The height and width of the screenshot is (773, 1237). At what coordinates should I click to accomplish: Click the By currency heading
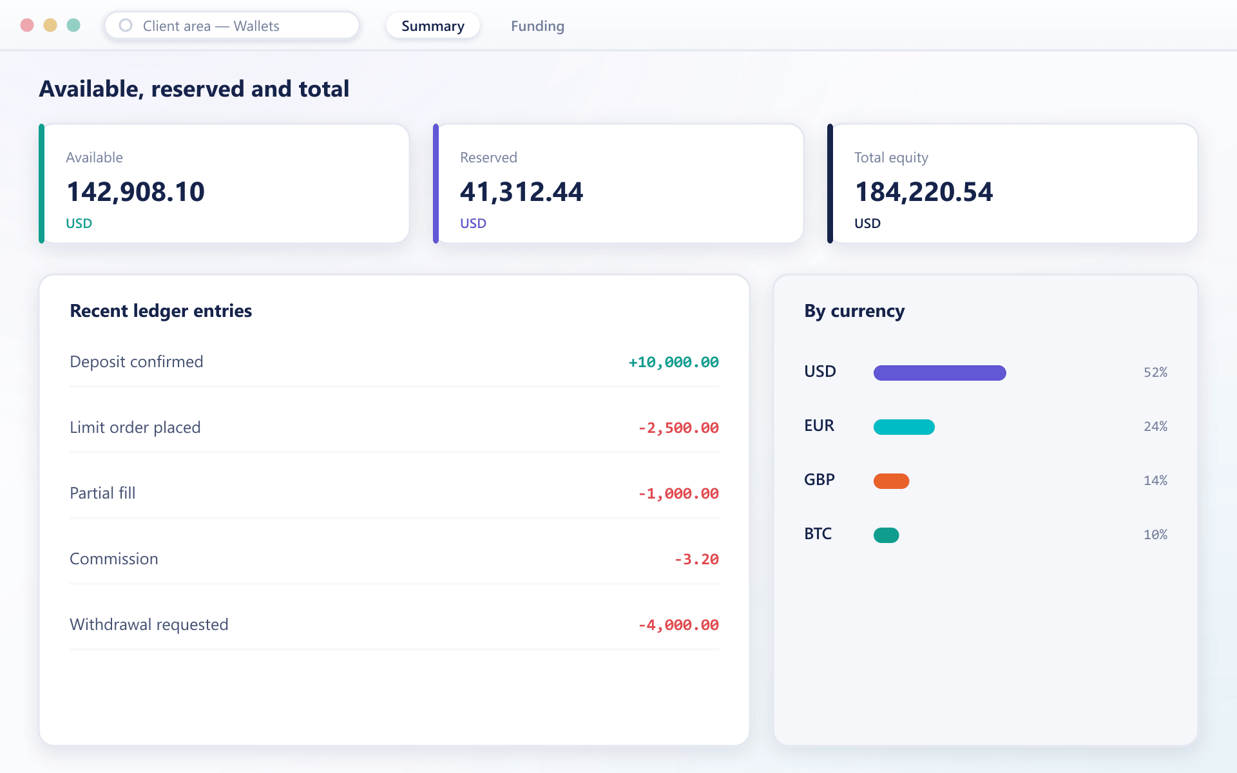tap(854, 311)
